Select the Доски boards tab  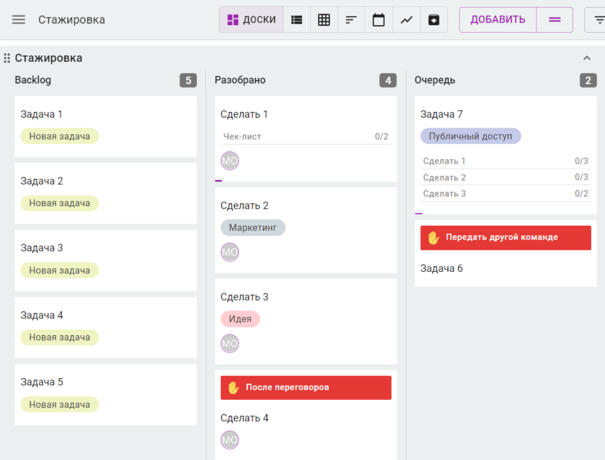251,20
